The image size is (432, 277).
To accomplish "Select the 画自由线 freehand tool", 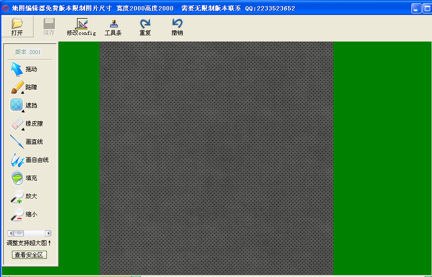I will click(x=30, y=160).
